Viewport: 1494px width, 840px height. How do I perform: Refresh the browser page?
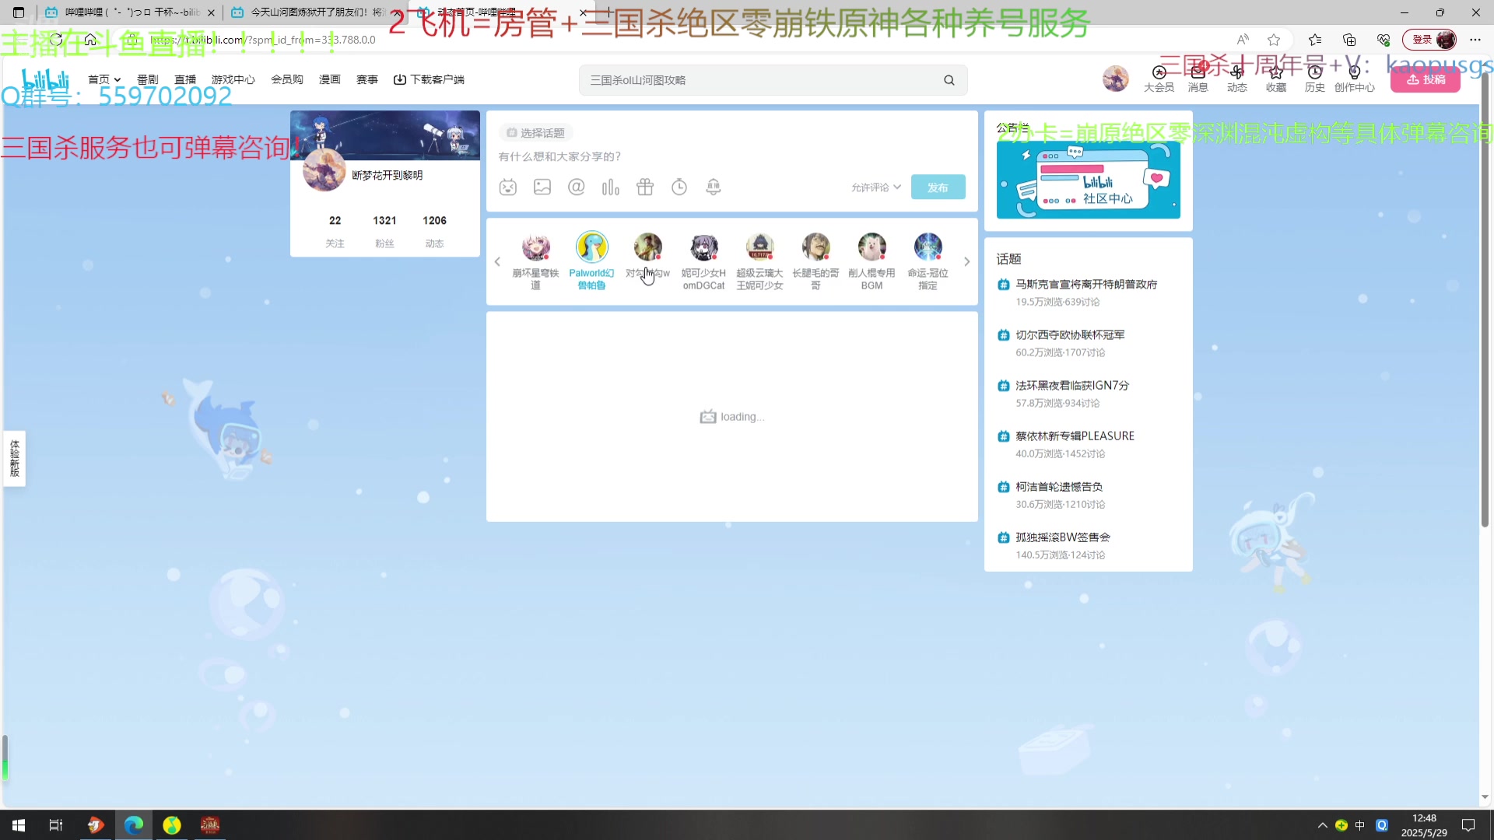pos(56,40)
